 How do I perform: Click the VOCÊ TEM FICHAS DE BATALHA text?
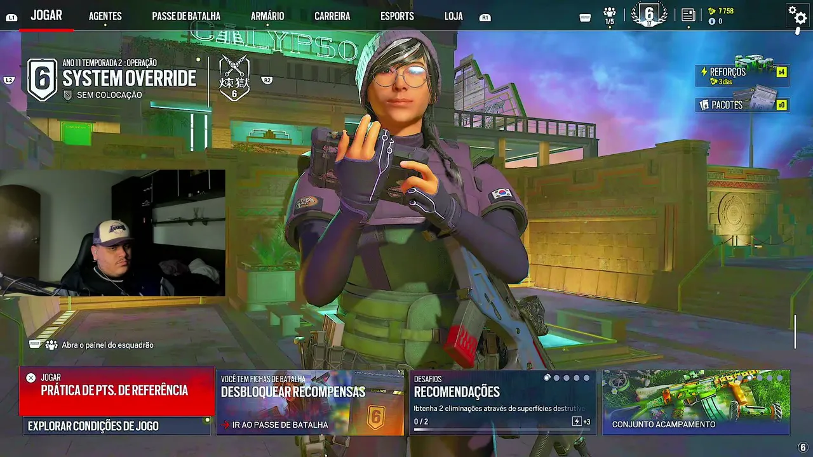pos(263,379)
